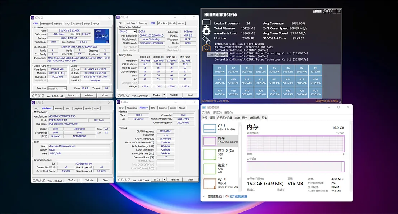The height and width of the screenshot is (214, 398).
Task: Open the 查看(V) menu in Task Manager
Action: click(228, 113)
